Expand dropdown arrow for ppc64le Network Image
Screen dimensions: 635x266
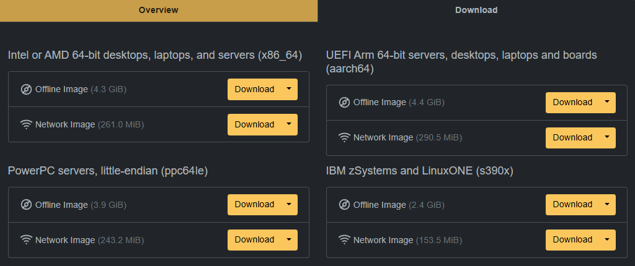coord(289,240)
